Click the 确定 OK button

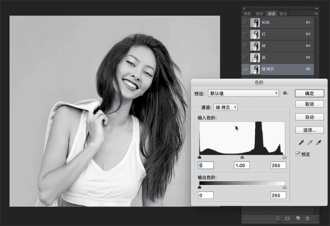coord(309,94)
